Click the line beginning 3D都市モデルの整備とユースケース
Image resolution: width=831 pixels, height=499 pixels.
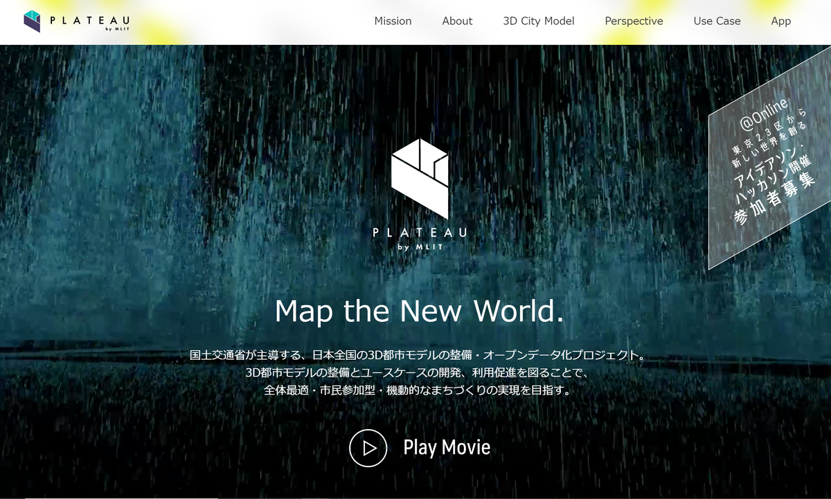(418, 372)
